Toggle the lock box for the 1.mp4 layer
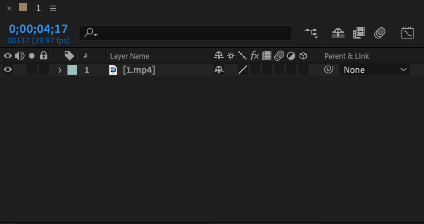This screenshot has width=424, height=224. tap(44, 70)
